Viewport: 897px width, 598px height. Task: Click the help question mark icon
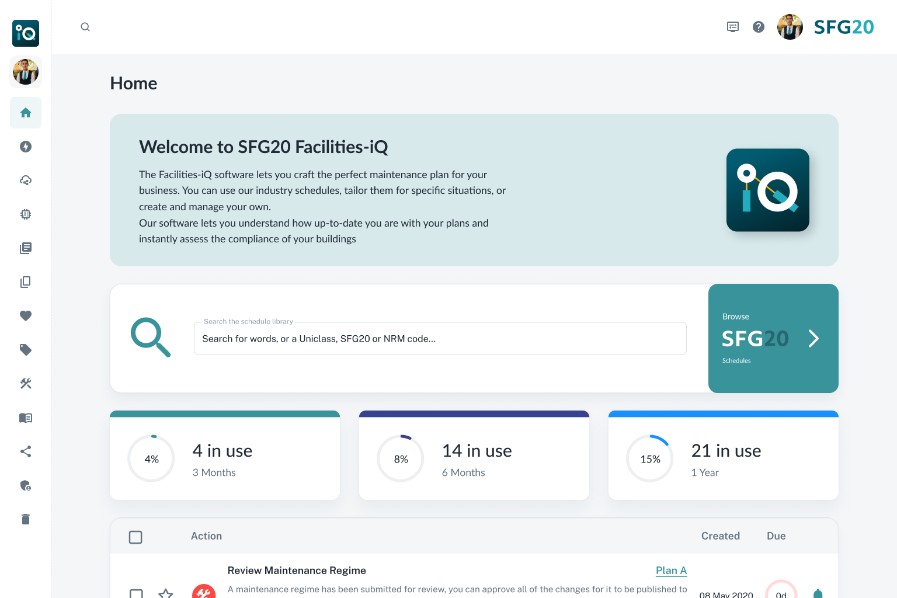click(759, 27)
